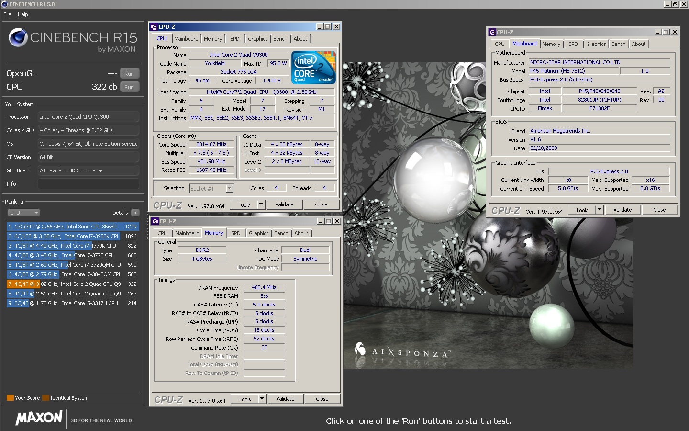
Task: Click the BIOS Date value 02/20/2009
Action: point(599,148)
